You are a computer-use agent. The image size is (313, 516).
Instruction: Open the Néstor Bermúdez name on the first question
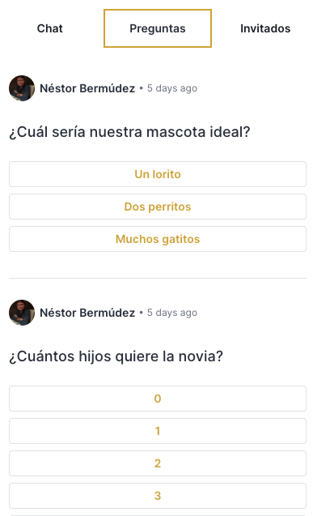point(87,88)
